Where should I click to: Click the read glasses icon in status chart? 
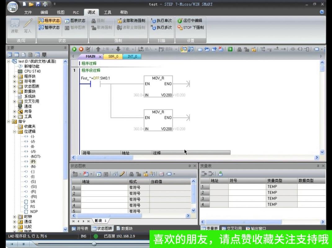pyautogui.click(x=115, y=174)
